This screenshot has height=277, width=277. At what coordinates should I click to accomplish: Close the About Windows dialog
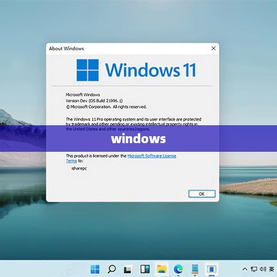214,48
